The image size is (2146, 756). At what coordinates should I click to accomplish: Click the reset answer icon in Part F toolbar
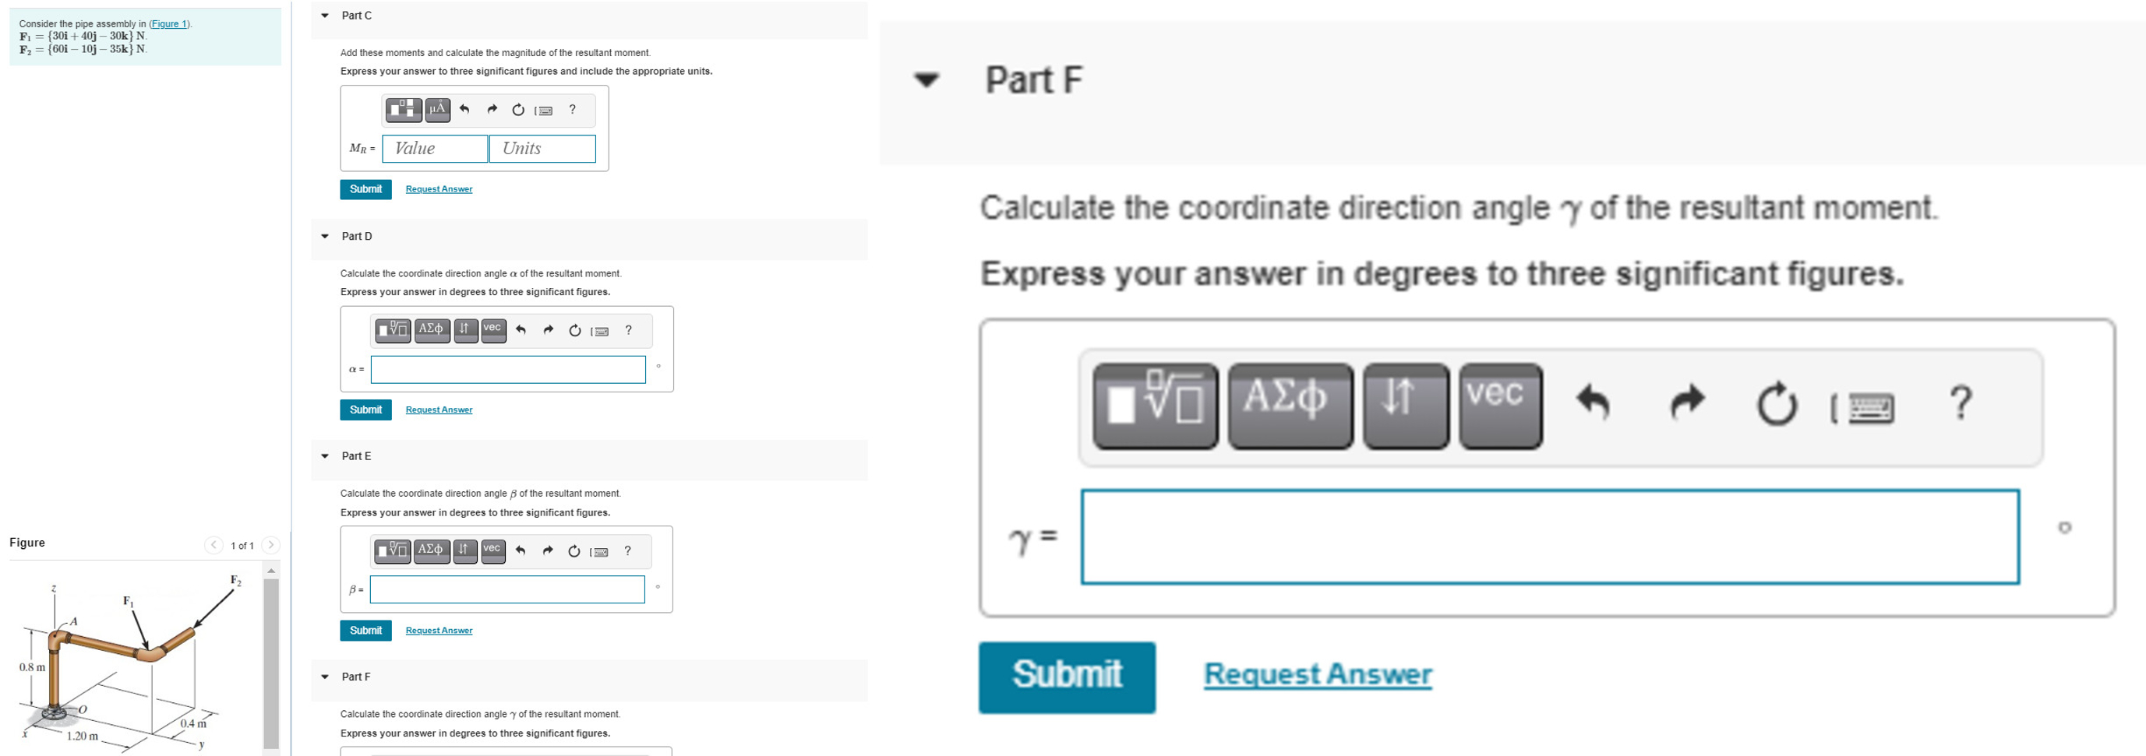pyautogui.click(x=1779, y=405)
